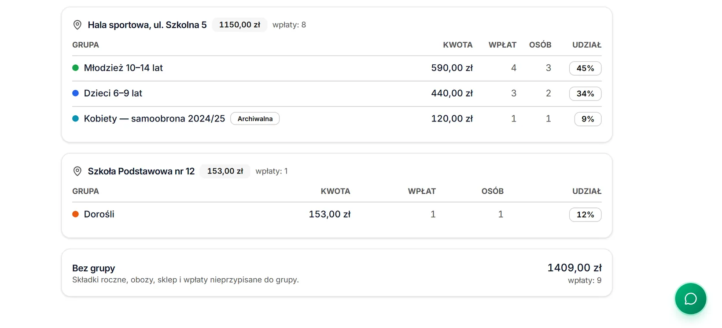Click the 1150,00 zł total badge
Viewport: 722px width, 328px height.
coord(239,25)
